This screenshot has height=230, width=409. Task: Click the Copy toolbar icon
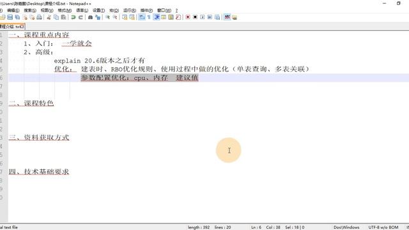[x=56, y=17]
